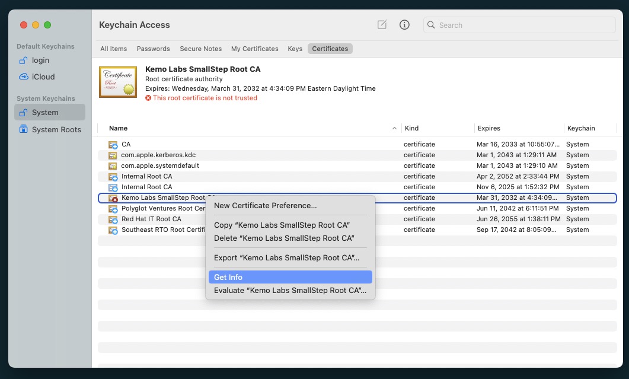629x379 pixels.
Task: Select the login keychain in sidebar
Action: (40, 60)
